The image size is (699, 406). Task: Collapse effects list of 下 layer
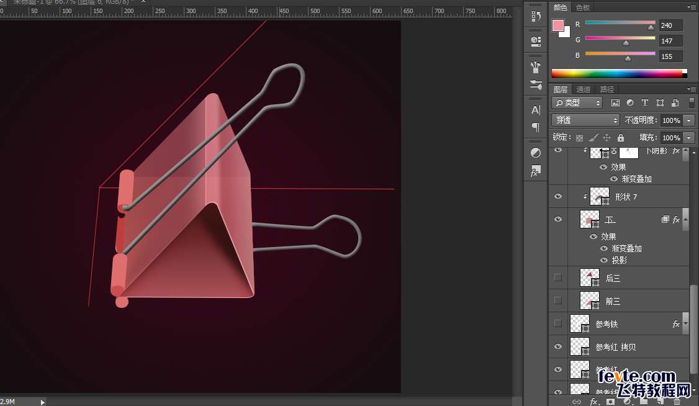[685, 219]
